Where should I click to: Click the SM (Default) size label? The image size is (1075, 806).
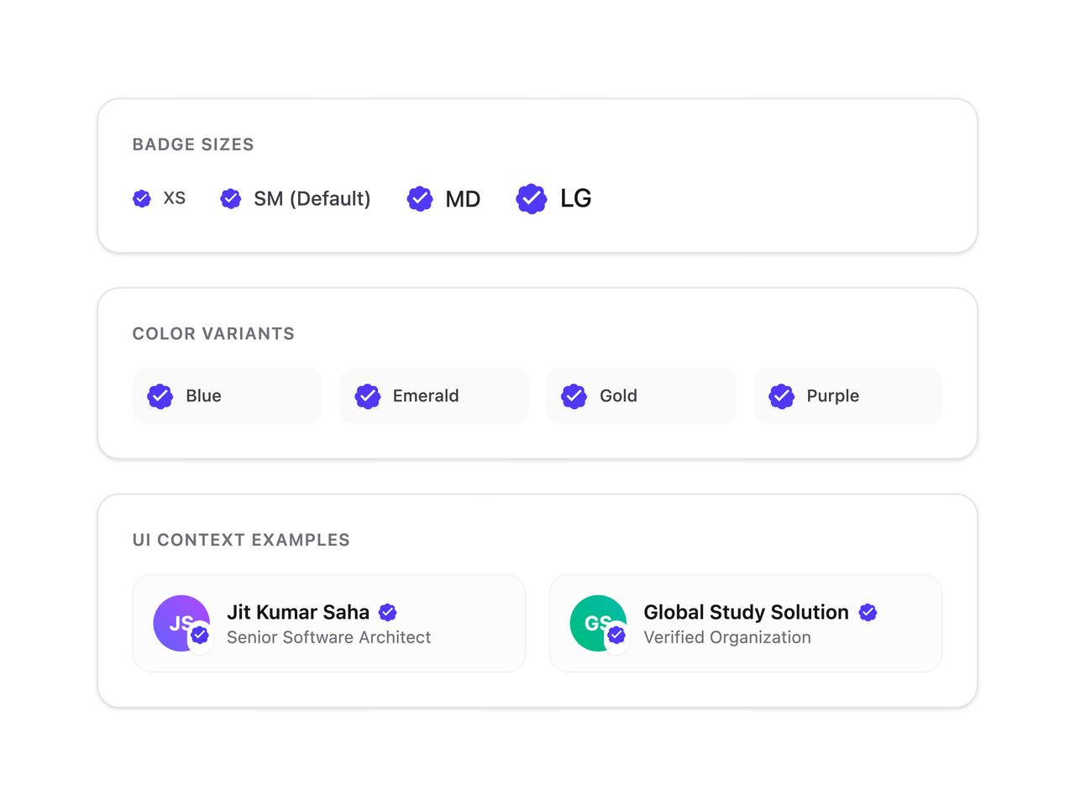pyautogui.click(x=312, y=199)
